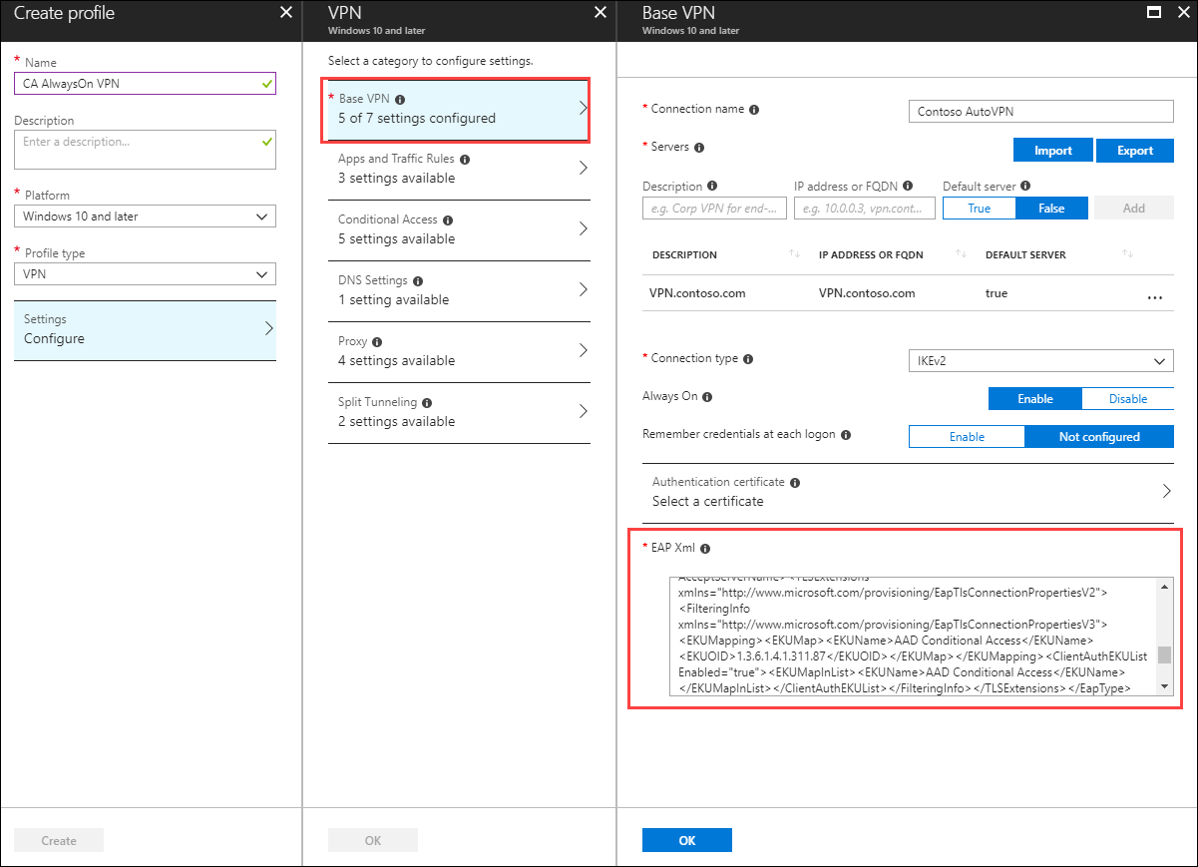
Task: Open the Platform dropdown
Action: 145,216
